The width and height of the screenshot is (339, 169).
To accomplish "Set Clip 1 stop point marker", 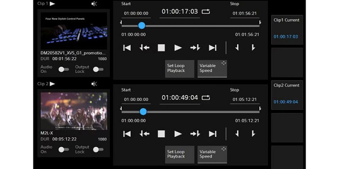I will point(253,48).
